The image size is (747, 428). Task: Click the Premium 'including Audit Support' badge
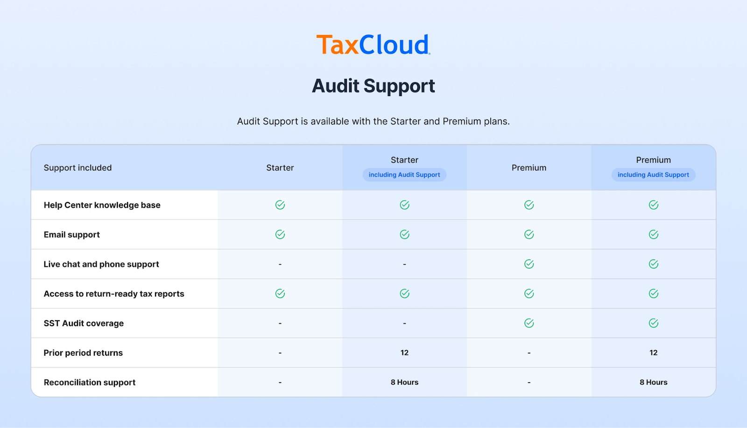(654, 175)
